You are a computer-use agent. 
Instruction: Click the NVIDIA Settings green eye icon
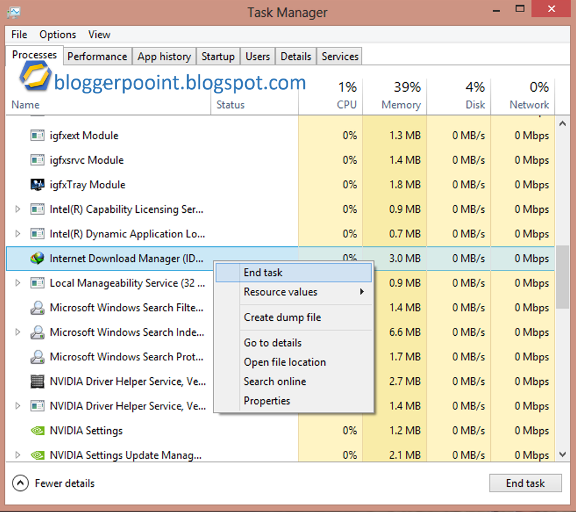pos(37,430)
